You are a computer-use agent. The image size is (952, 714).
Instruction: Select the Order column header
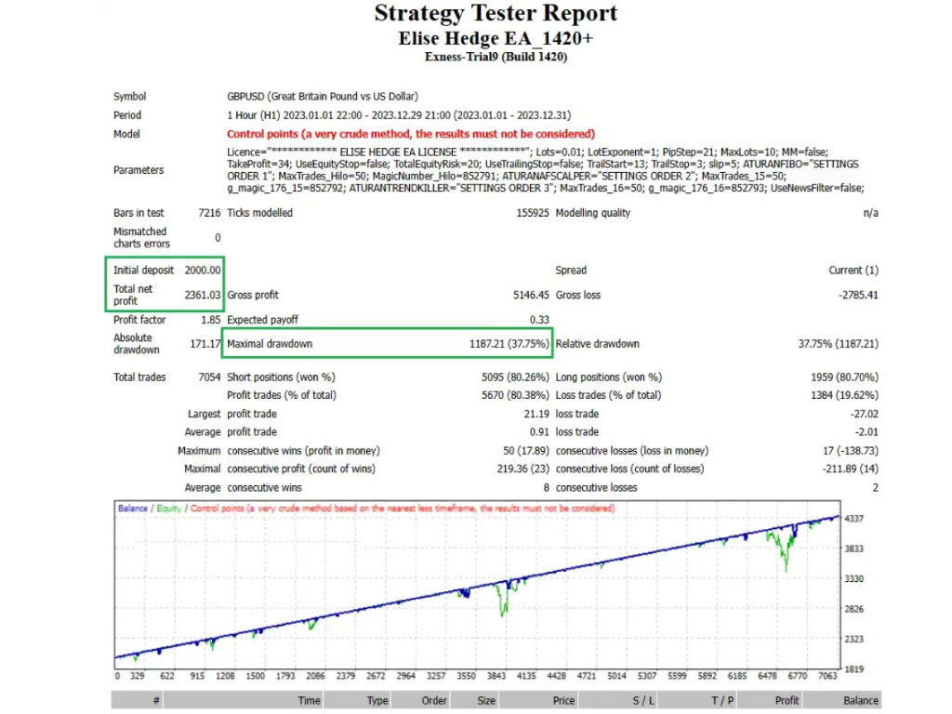(x=434, y=700)
